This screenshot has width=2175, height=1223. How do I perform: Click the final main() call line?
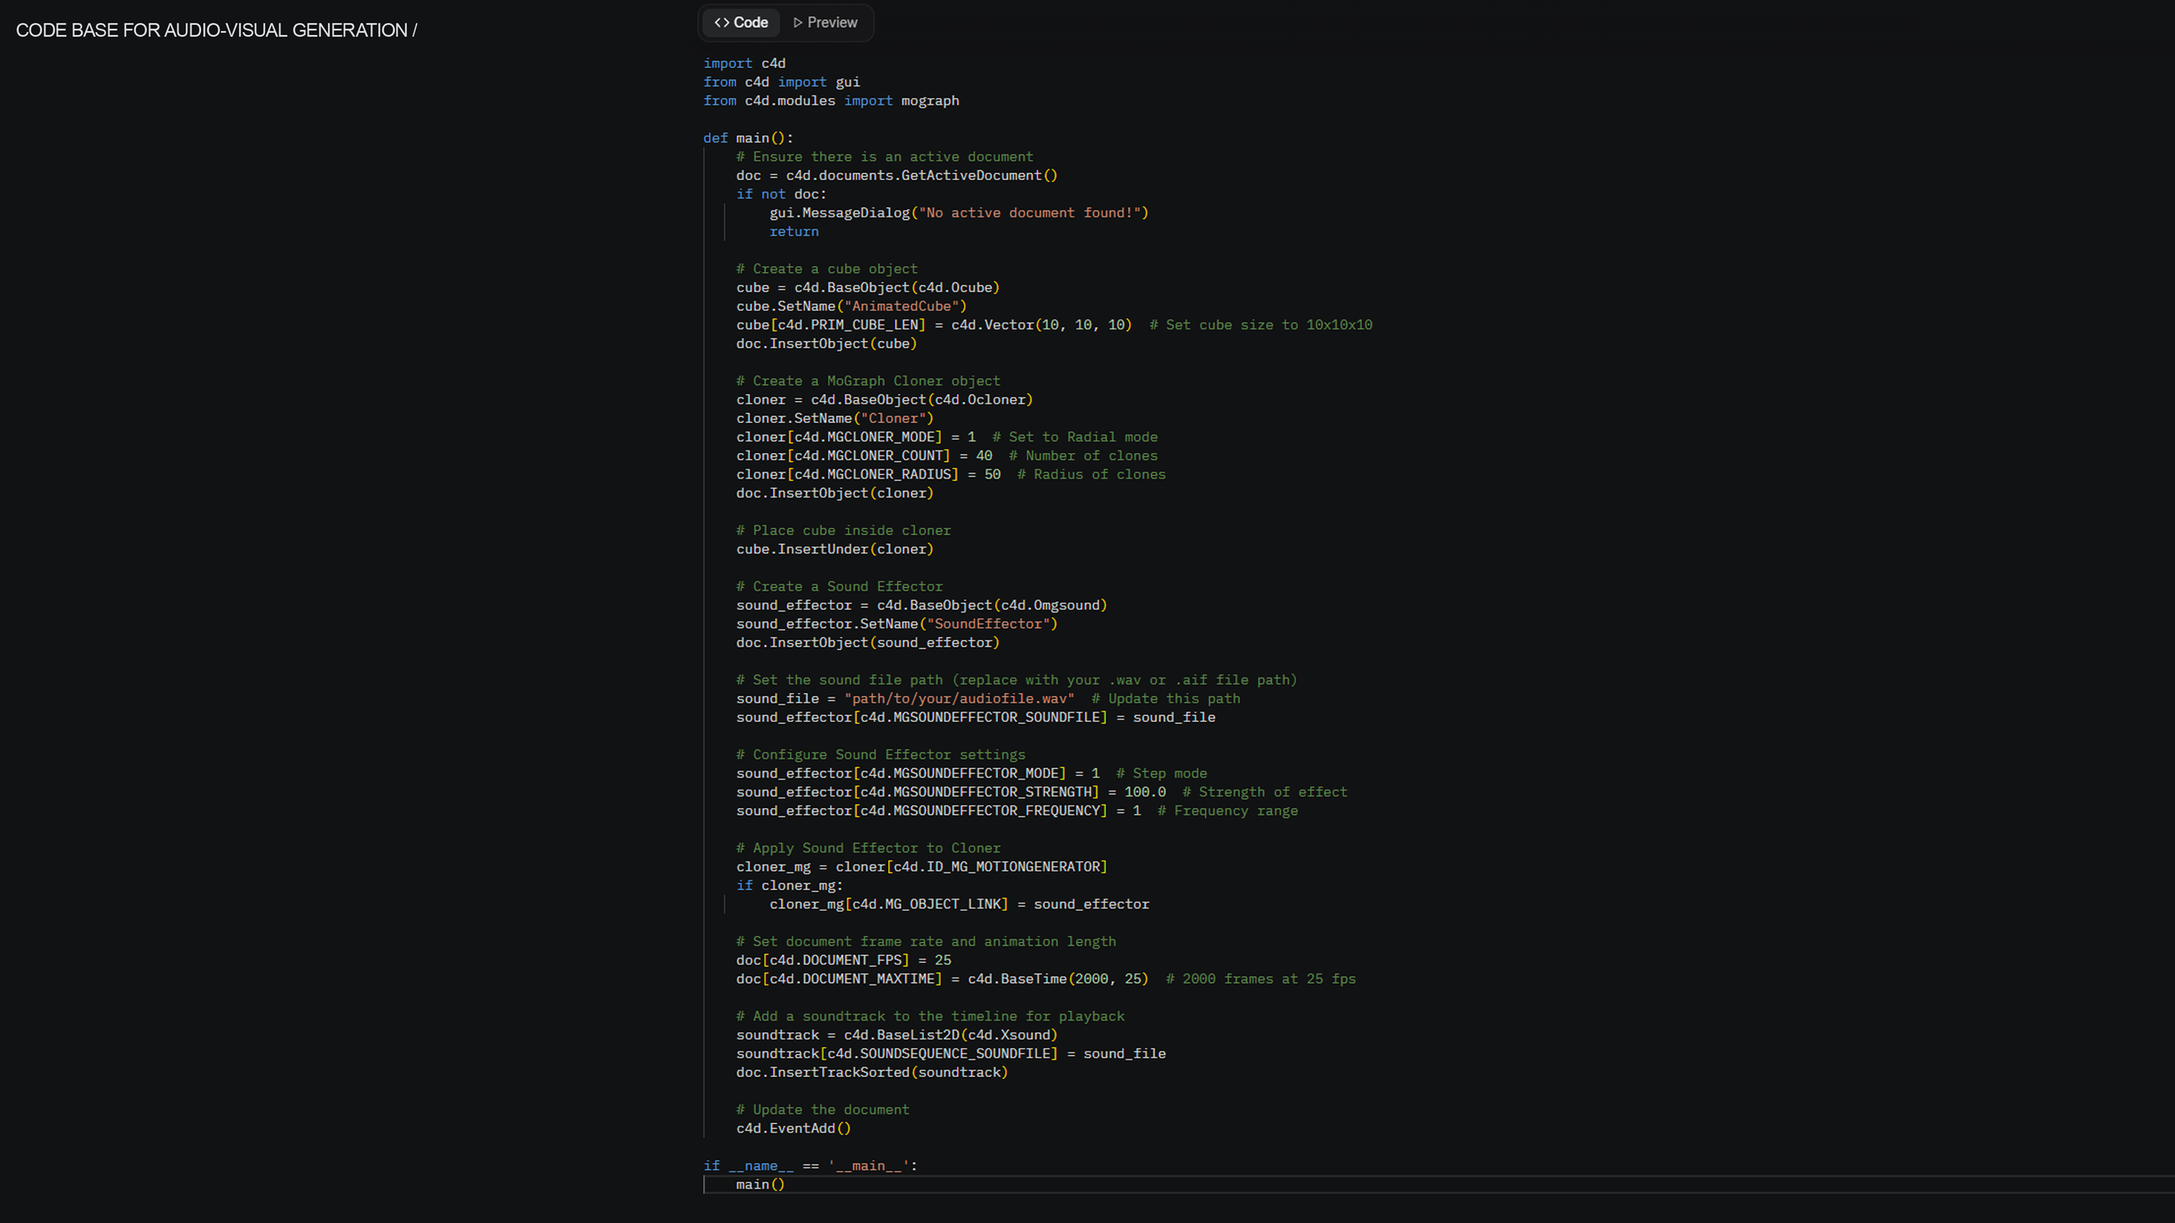(760, 1185)
